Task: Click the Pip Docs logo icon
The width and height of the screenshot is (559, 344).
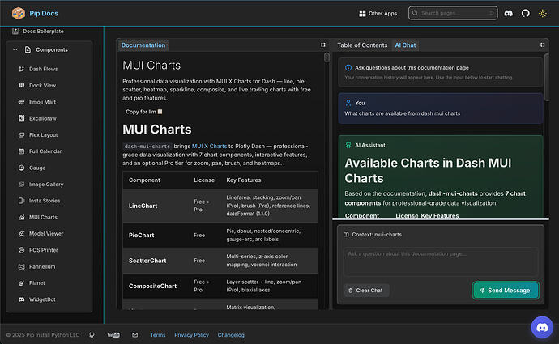Action: [18, 13]
